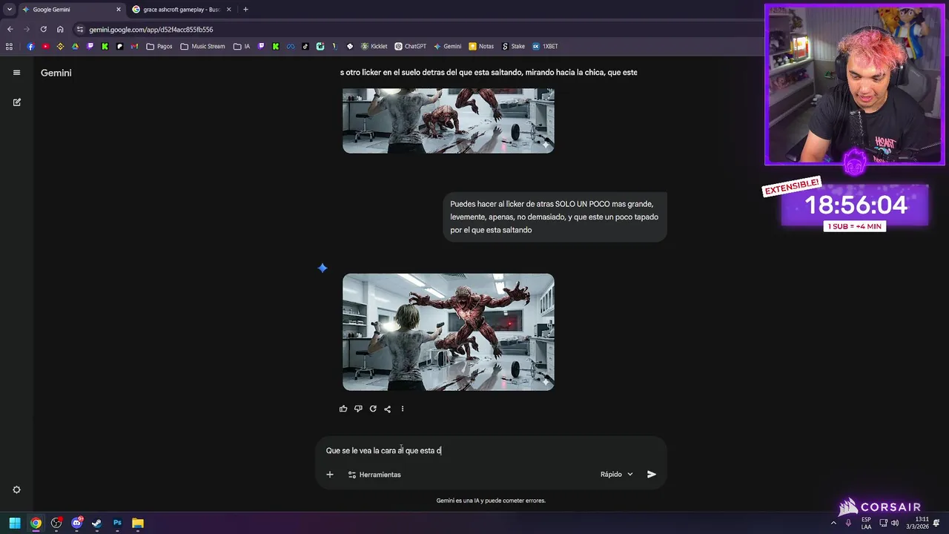Open the Herramientas tools menu
This screenshot has width=949, height=534.
point(374,475)
